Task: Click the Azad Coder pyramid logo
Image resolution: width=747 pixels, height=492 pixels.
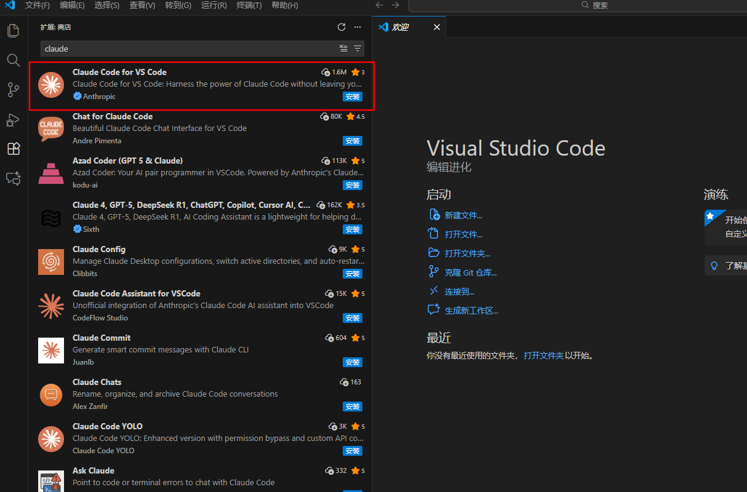Action: [x=51, y=173]
